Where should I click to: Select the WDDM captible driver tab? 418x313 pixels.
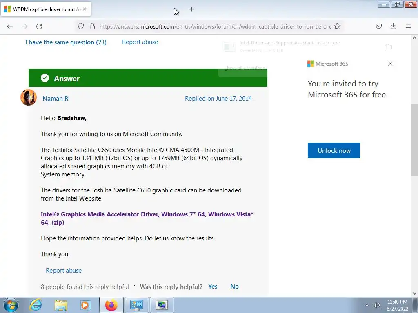click(46, 9)
